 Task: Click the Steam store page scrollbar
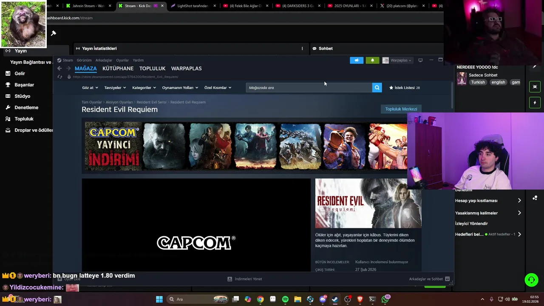pos(452,94)
